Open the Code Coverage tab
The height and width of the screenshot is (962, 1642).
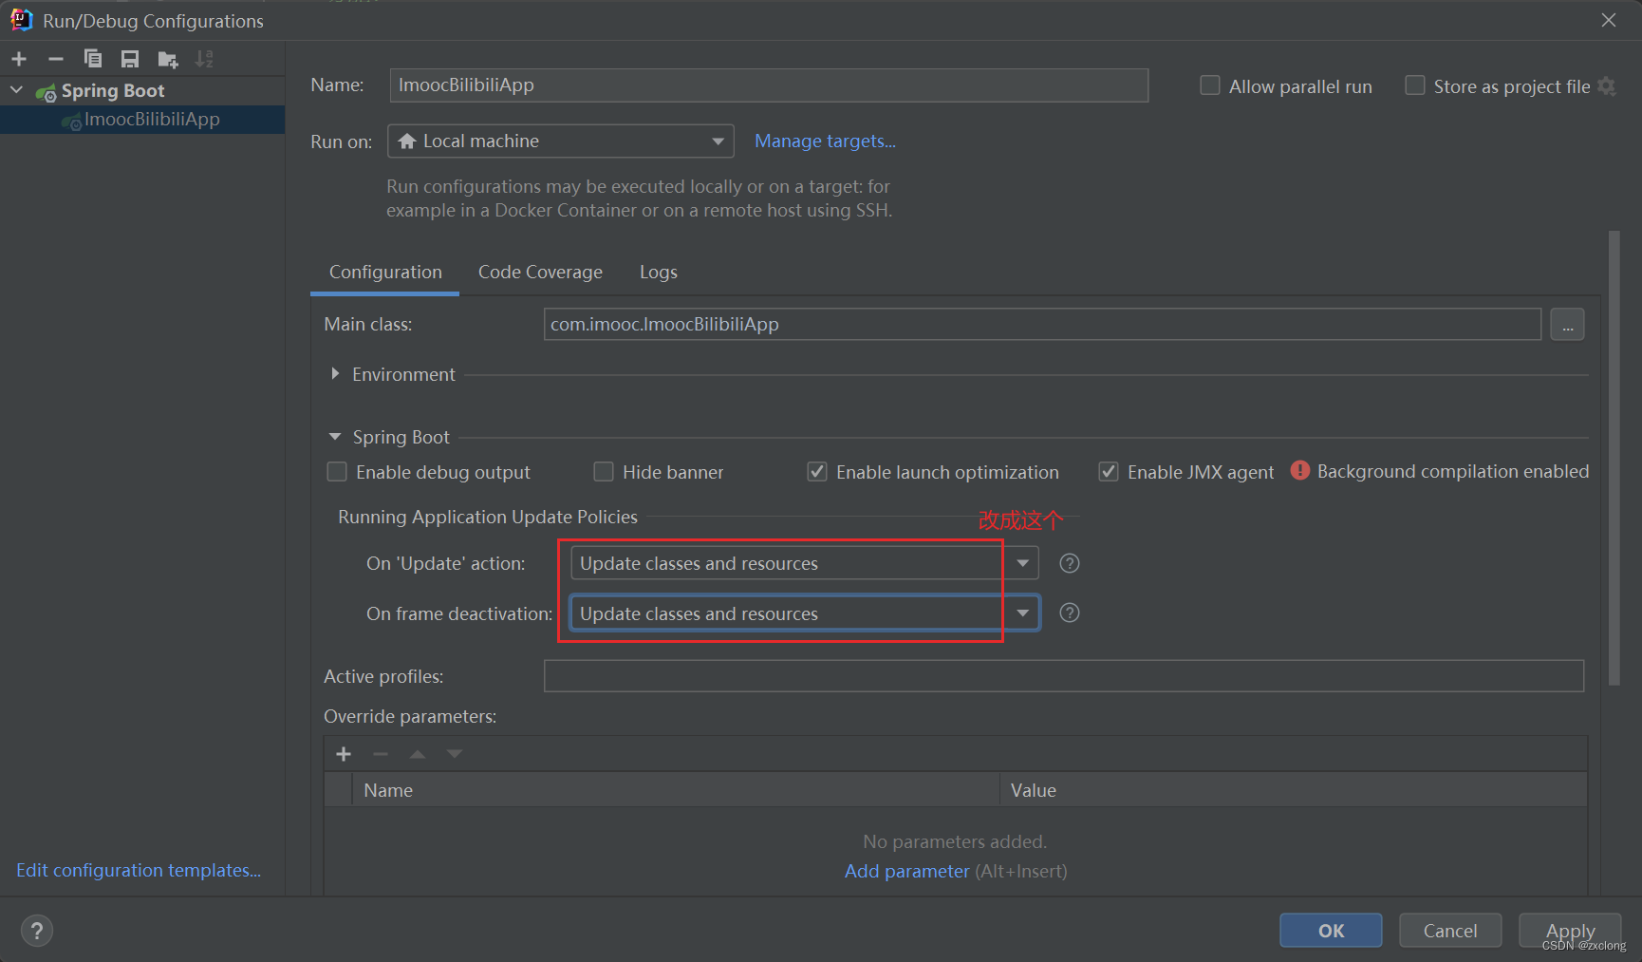tap(540, 273)
